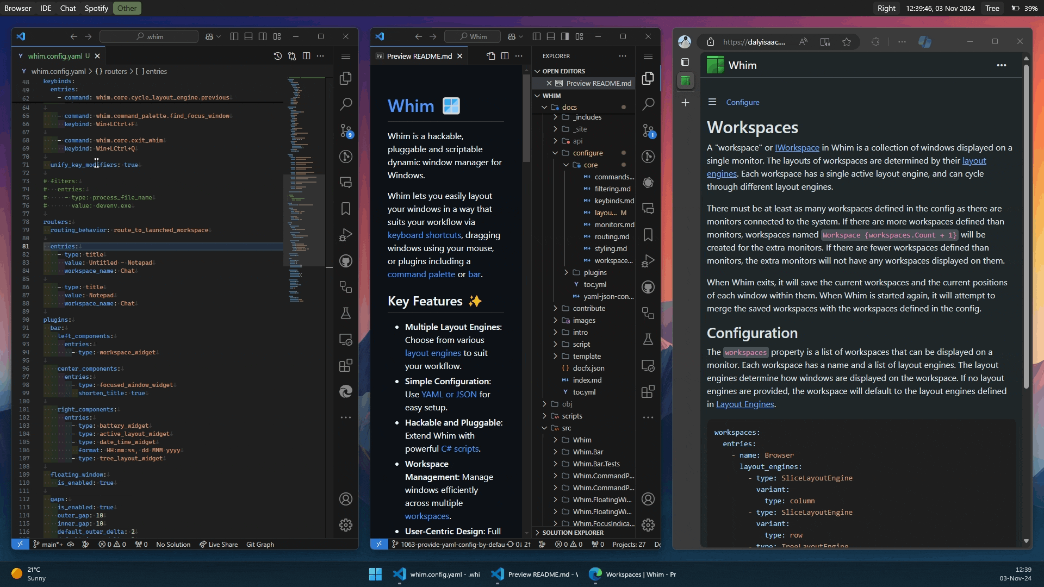Open the Workspace link in documentation
Image resolution: width=1044 pixels, height=587 pixels.
[x=797, y=148]
